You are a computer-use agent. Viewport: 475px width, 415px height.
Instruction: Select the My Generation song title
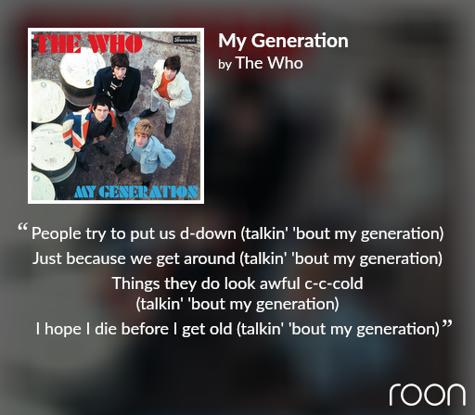tap(283, 41)
